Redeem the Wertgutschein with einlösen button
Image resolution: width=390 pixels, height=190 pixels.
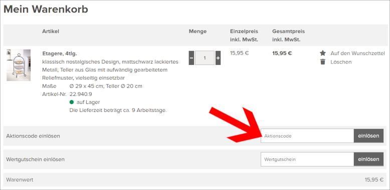point(368,159)
